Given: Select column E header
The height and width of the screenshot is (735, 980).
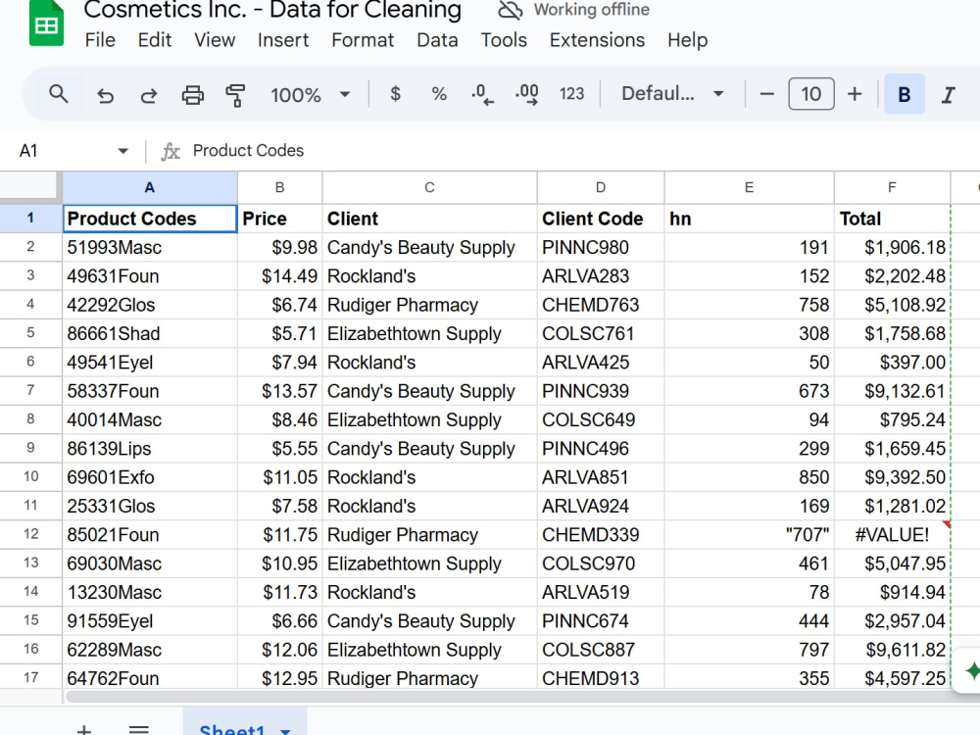Looking at the screenshot, I should [749, 187].
